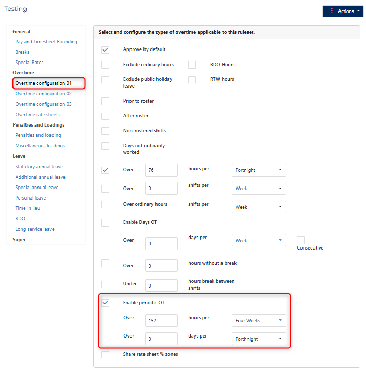Tick Over hours without a break checkbox
366x374 pixels.
coord(105,264)
